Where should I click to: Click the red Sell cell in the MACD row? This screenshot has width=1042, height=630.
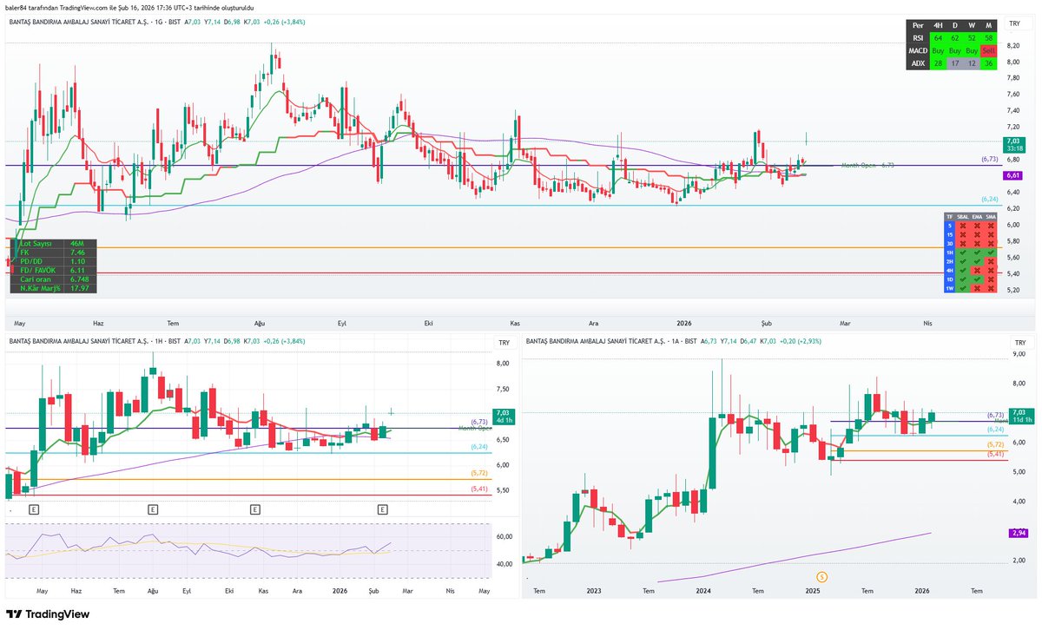(x=988, y=50)
